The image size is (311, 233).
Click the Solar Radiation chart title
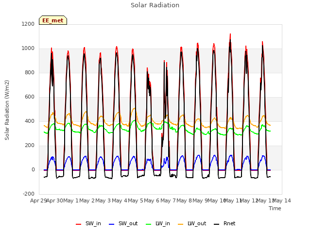[155, 5]
